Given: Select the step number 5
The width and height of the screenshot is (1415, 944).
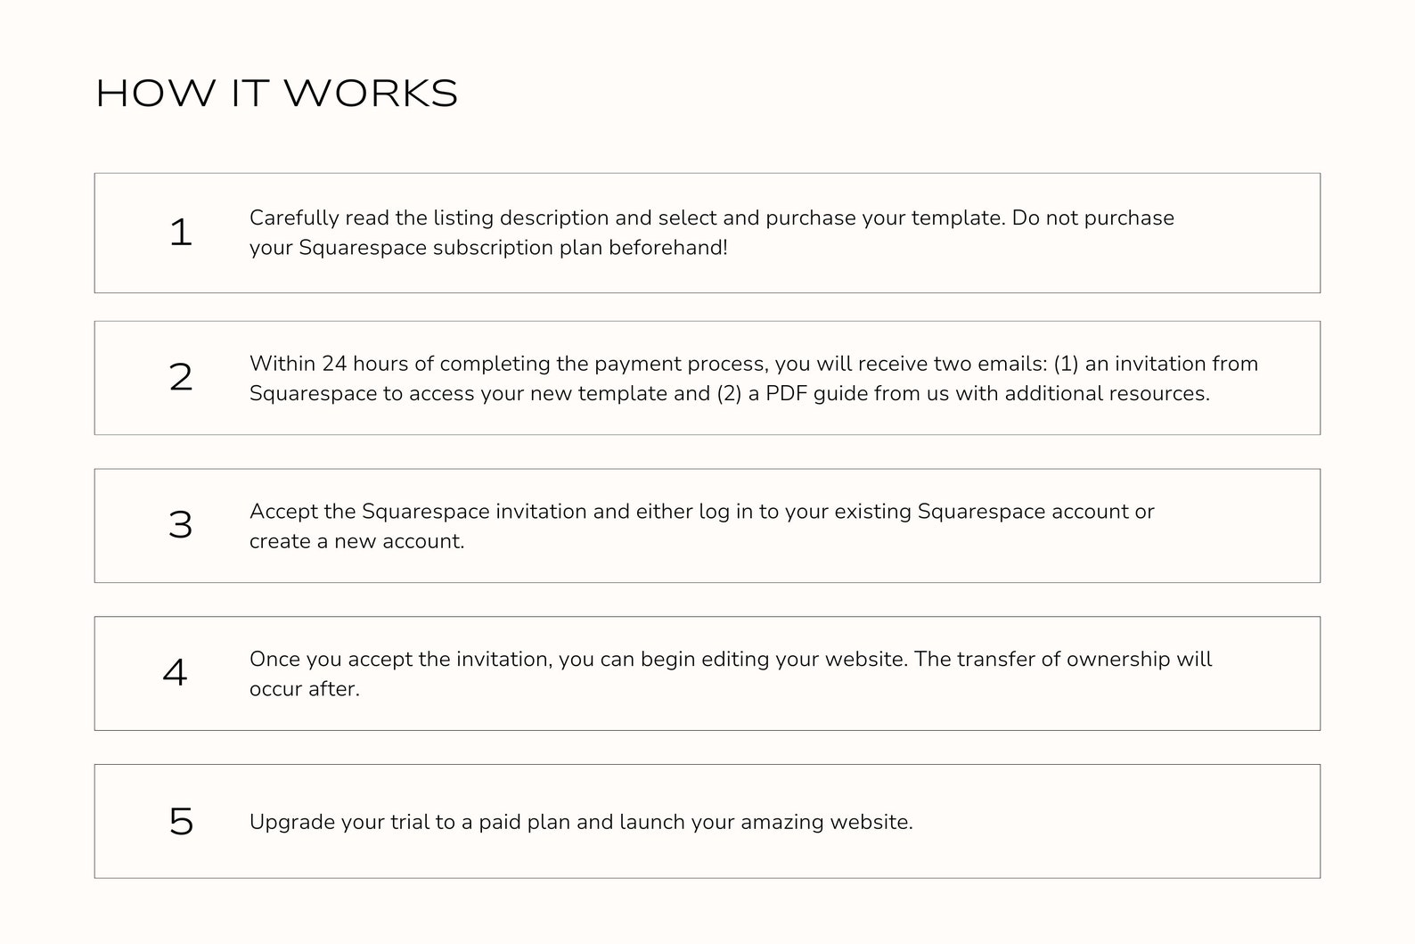Looking at the screenshot, I should click(180, 821).
